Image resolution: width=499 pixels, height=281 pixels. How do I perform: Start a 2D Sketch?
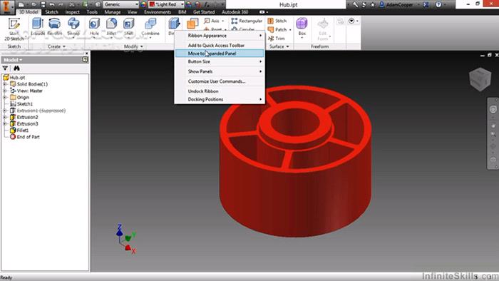pyautogui.click(x=14, y=29)
